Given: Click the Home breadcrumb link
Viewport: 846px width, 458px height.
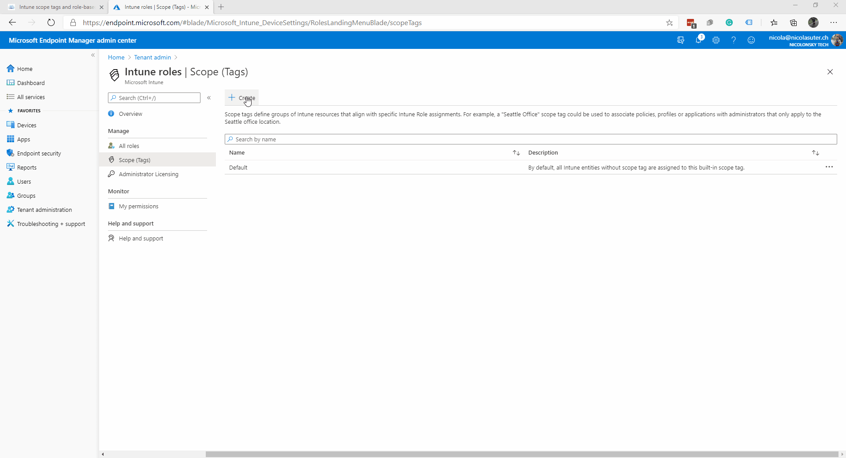Looking at the screenshot, I should coord(116,57).
